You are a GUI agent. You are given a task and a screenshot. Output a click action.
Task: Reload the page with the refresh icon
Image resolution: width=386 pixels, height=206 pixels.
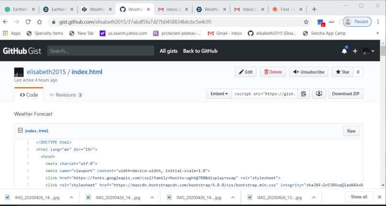[x=28, y=22]
